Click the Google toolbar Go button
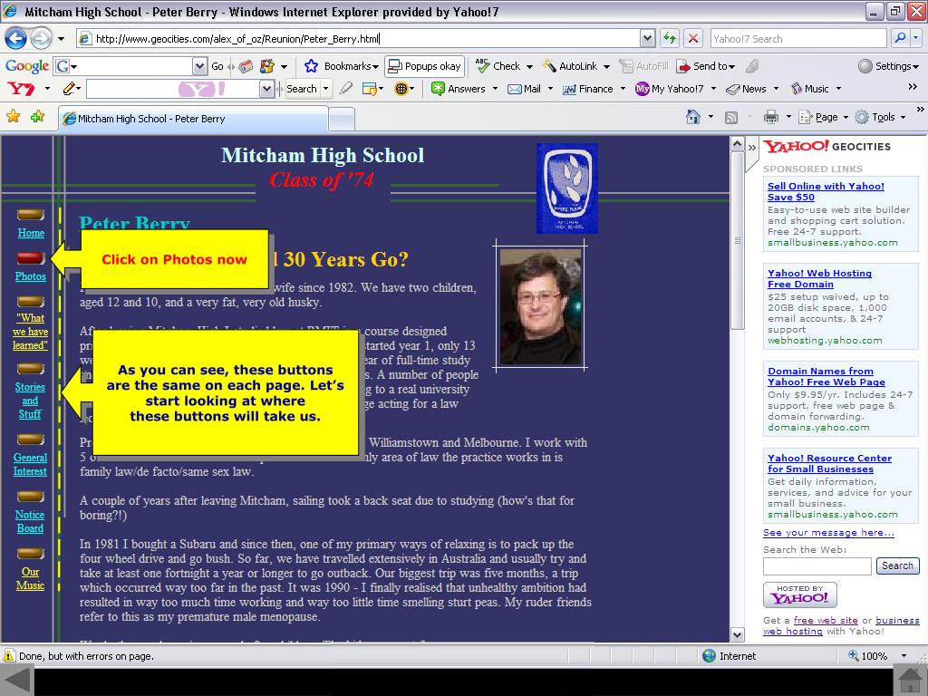The width and height of the screenshot is (928, 696). coord(217,66)
